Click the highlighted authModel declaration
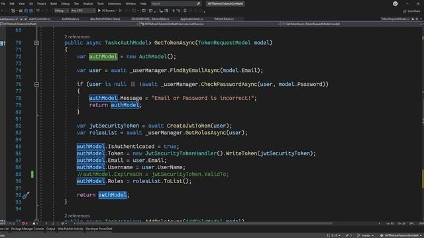 103,57
